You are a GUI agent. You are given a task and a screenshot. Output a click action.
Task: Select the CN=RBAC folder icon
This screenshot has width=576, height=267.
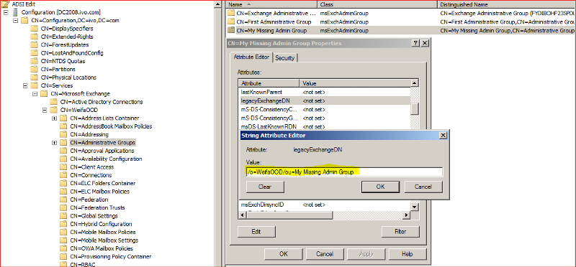coord(64,264)
